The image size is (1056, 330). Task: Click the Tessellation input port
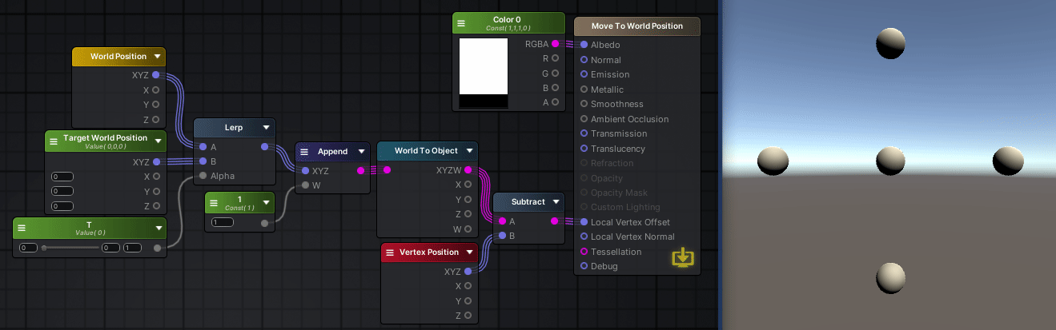pyautogui.click(x=584, y=252)
